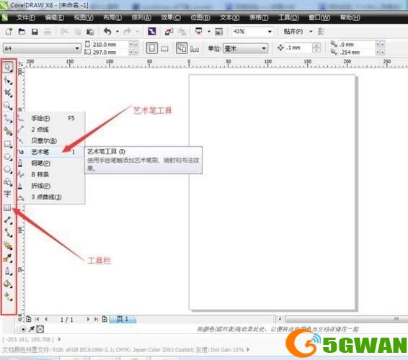The image size is (408, 360).
Task: Save the document with floppy icon
Action: 35,32
